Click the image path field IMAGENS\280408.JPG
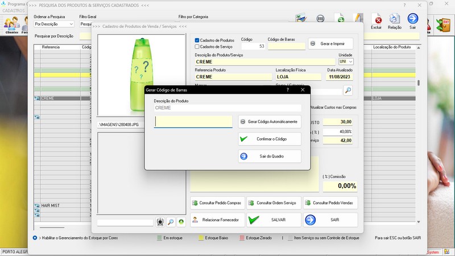Viewport: 455px width, 256px height. click(x=121, y=125)
